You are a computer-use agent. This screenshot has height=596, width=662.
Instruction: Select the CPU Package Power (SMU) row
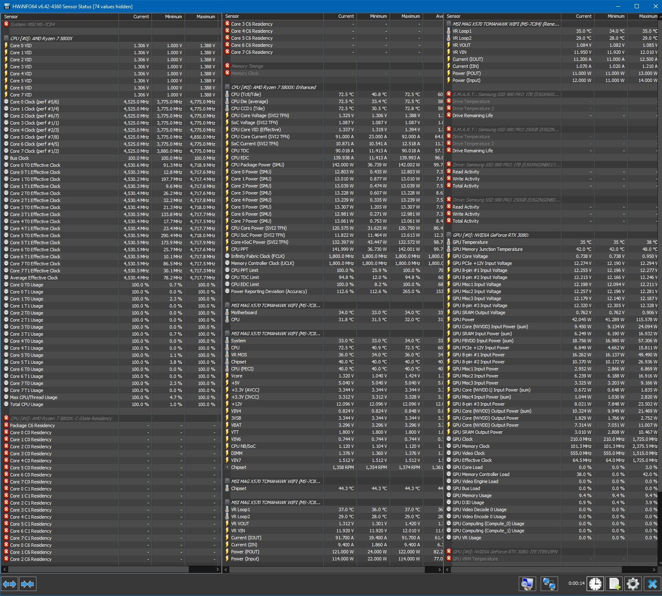click(333, 165)
